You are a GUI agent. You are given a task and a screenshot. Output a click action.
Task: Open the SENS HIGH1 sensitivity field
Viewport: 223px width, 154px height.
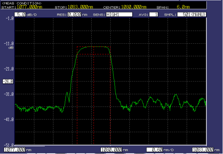(119, 14)
